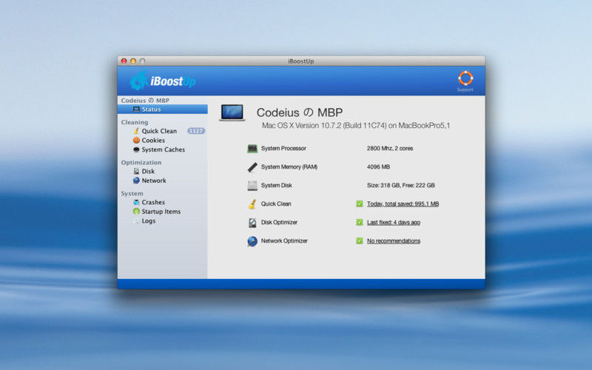Click the Quick Clean broom status icon
The image size is (592, 370).
click(x=252, y=204)
